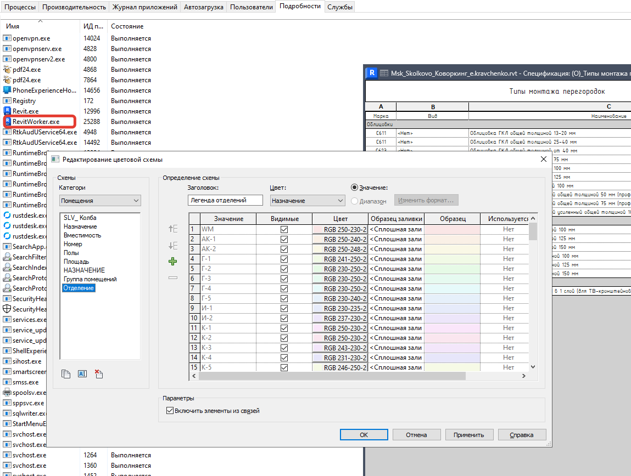Sort processes by 'Имя' column header
The height and width of the screenshot is (476, 631).
click(40, 26)
